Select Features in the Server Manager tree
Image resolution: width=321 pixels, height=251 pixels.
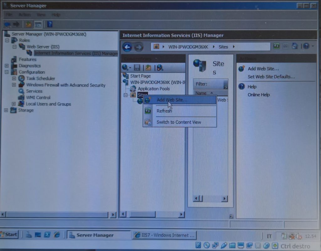(x=28, y=59)
